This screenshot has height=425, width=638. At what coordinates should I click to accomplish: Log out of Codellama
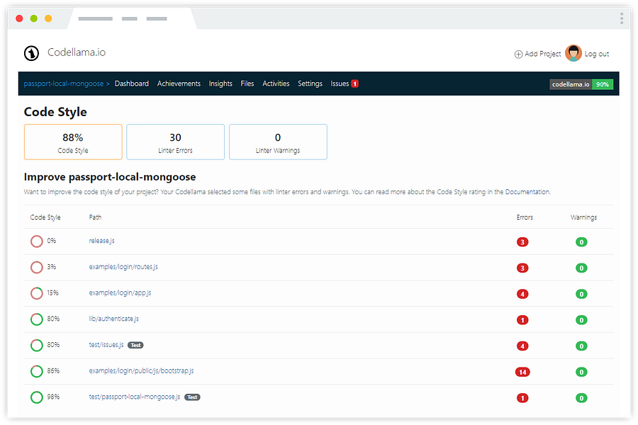pyautogui.click(x=597, y=54)
